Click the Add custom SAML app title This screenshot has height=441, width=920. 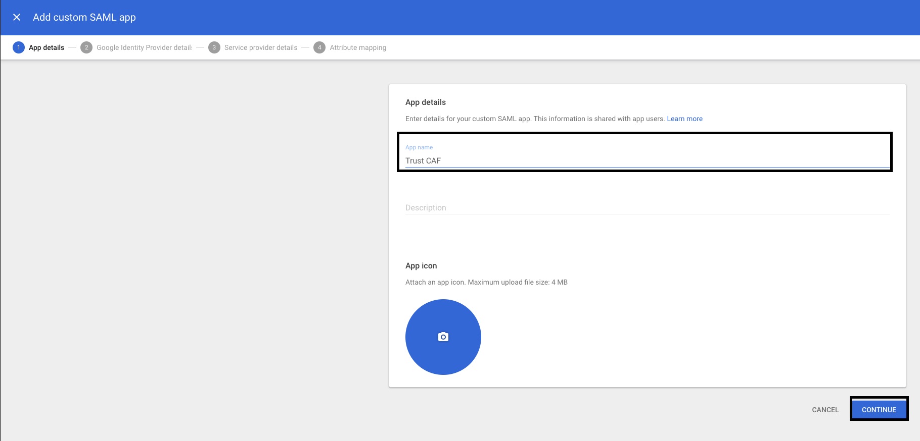pos(84,17)
